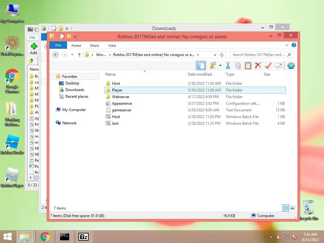Open the Share ribbon tab
The image size is (324, 243).
click(94, 46)
